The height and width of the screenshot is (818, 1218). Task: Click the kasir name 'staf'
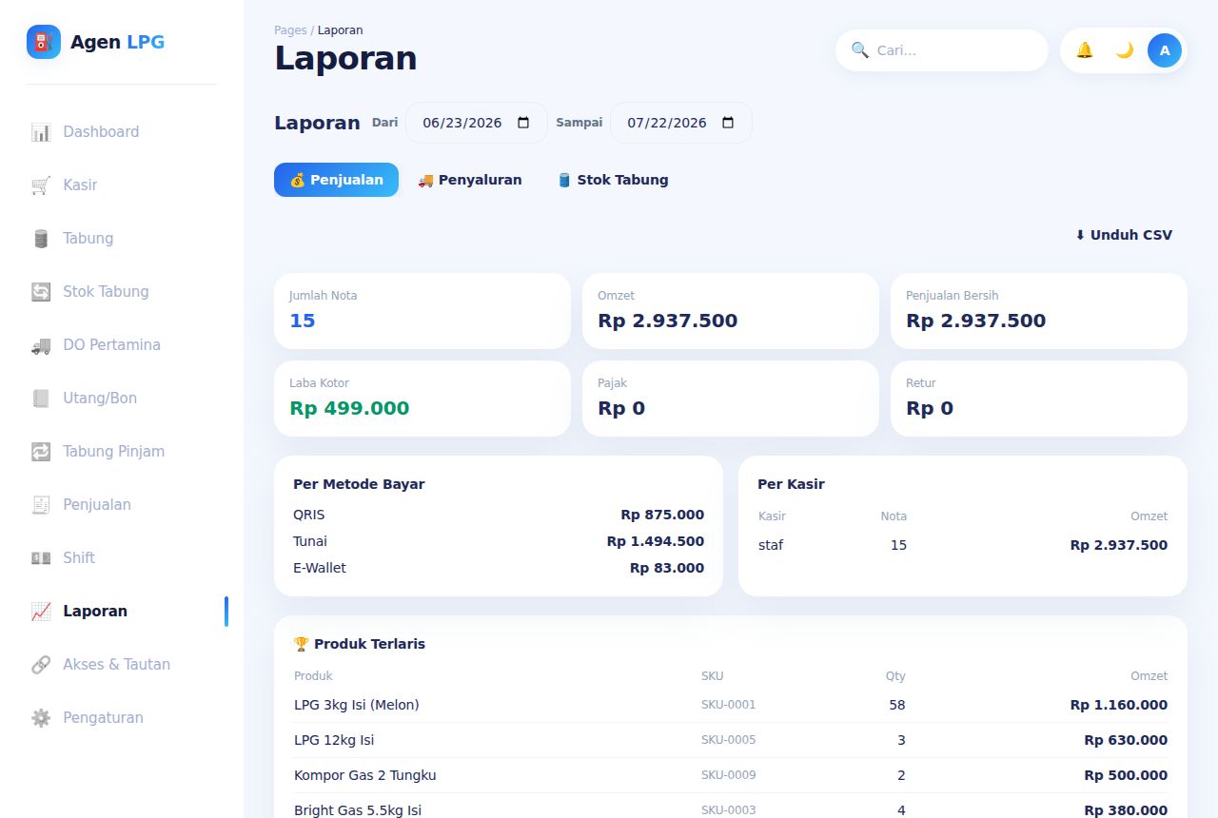[x=771, y=545]
